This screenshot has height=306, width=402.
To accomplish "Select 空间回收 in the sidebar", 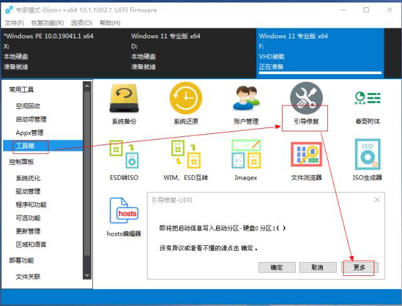I will [28, 106].
